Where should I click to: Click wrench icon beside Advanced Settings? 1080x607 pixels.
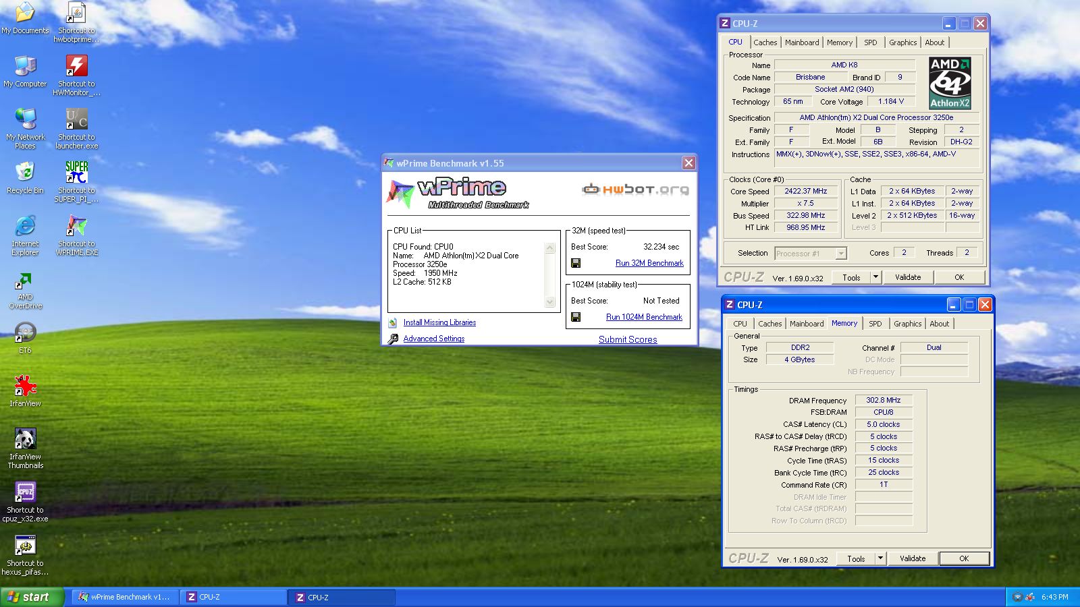pos(393,339)
